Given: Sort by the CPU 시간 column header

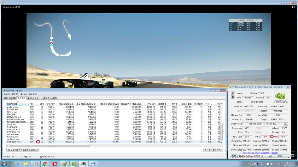Looking at the screenshot, I should 50,104.
